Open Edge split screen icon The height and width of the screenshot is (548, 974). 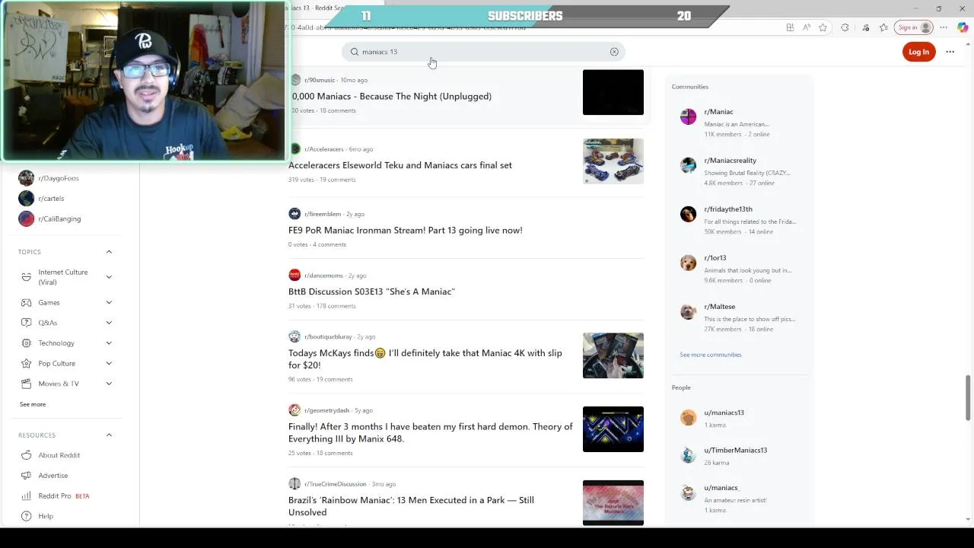pyautogui.click(x=790, y=27)
